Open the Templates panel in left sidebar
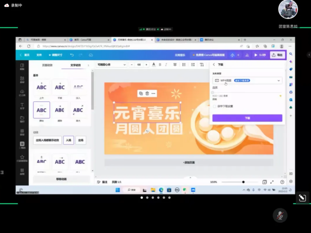The height and width of the screenshot is (233, 311). [22, 67]
